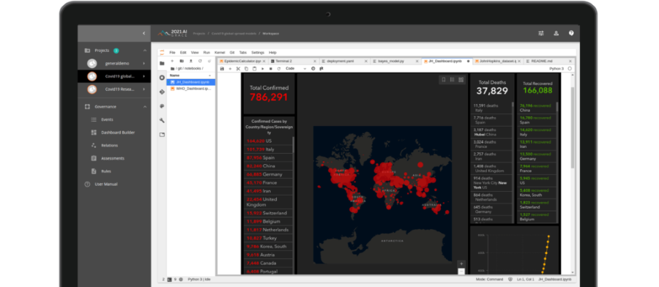659x287 pixels.
Task: Open the open tabs sidebar icon
Action: click(162, 135)
